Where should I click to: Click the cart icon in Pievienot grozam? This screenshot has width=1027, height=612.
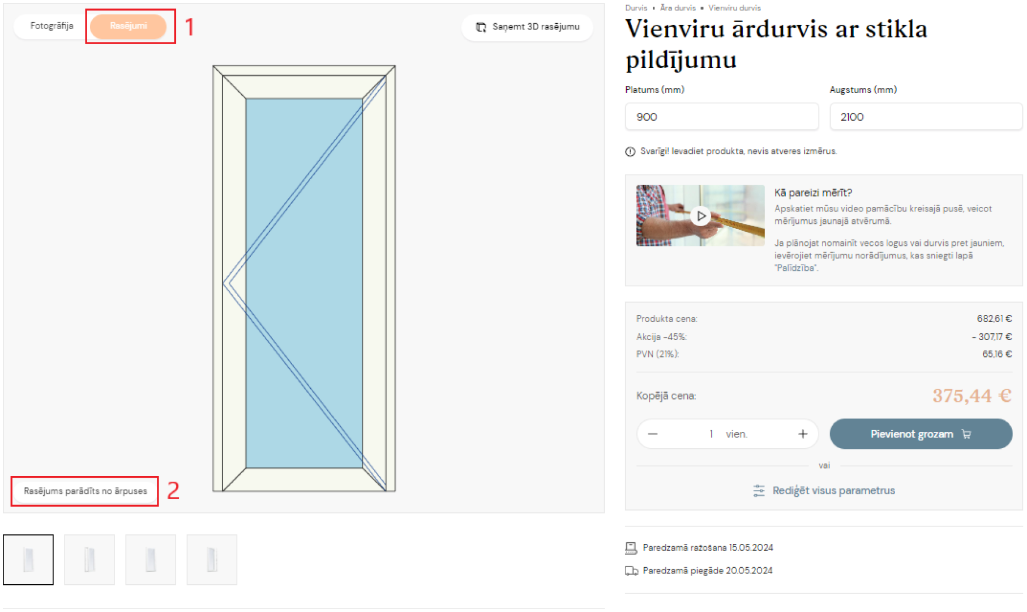966,434
